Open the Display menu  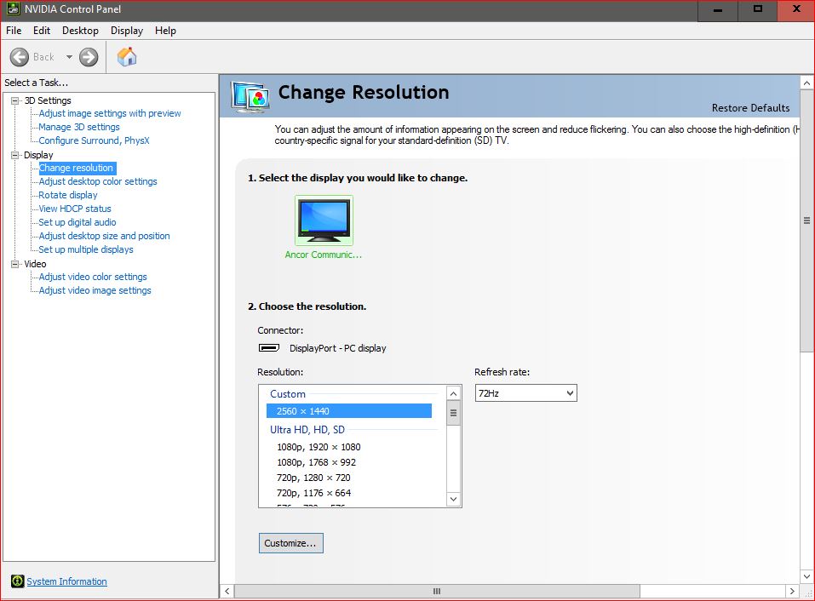(x=126, y=30)
